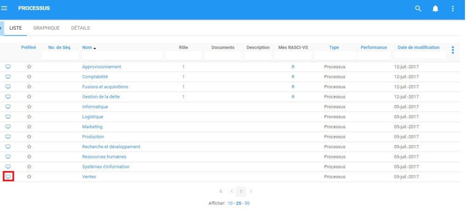Screen dimensions: 466x212
Task: Select page 1 in pagination
Action: pos(241,192)
